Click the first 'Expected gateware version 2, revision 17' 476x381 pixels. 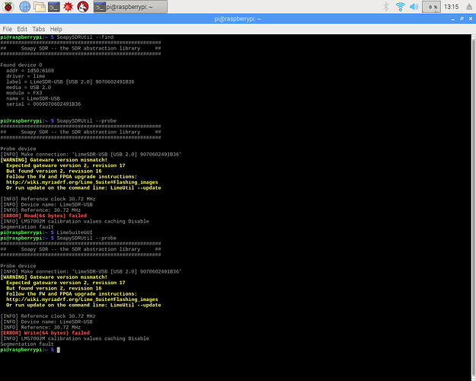[x=65, y=165]
